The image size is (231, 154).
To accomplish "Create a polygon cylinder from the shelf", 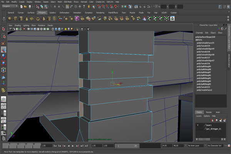I will 21,18.
